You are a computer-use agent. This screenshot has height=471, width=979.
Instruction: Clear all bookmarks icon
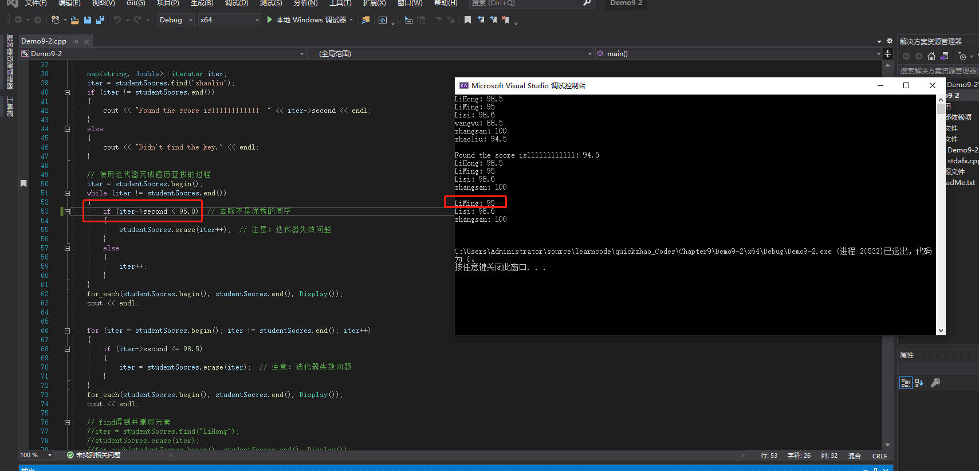tap(505, 20)
